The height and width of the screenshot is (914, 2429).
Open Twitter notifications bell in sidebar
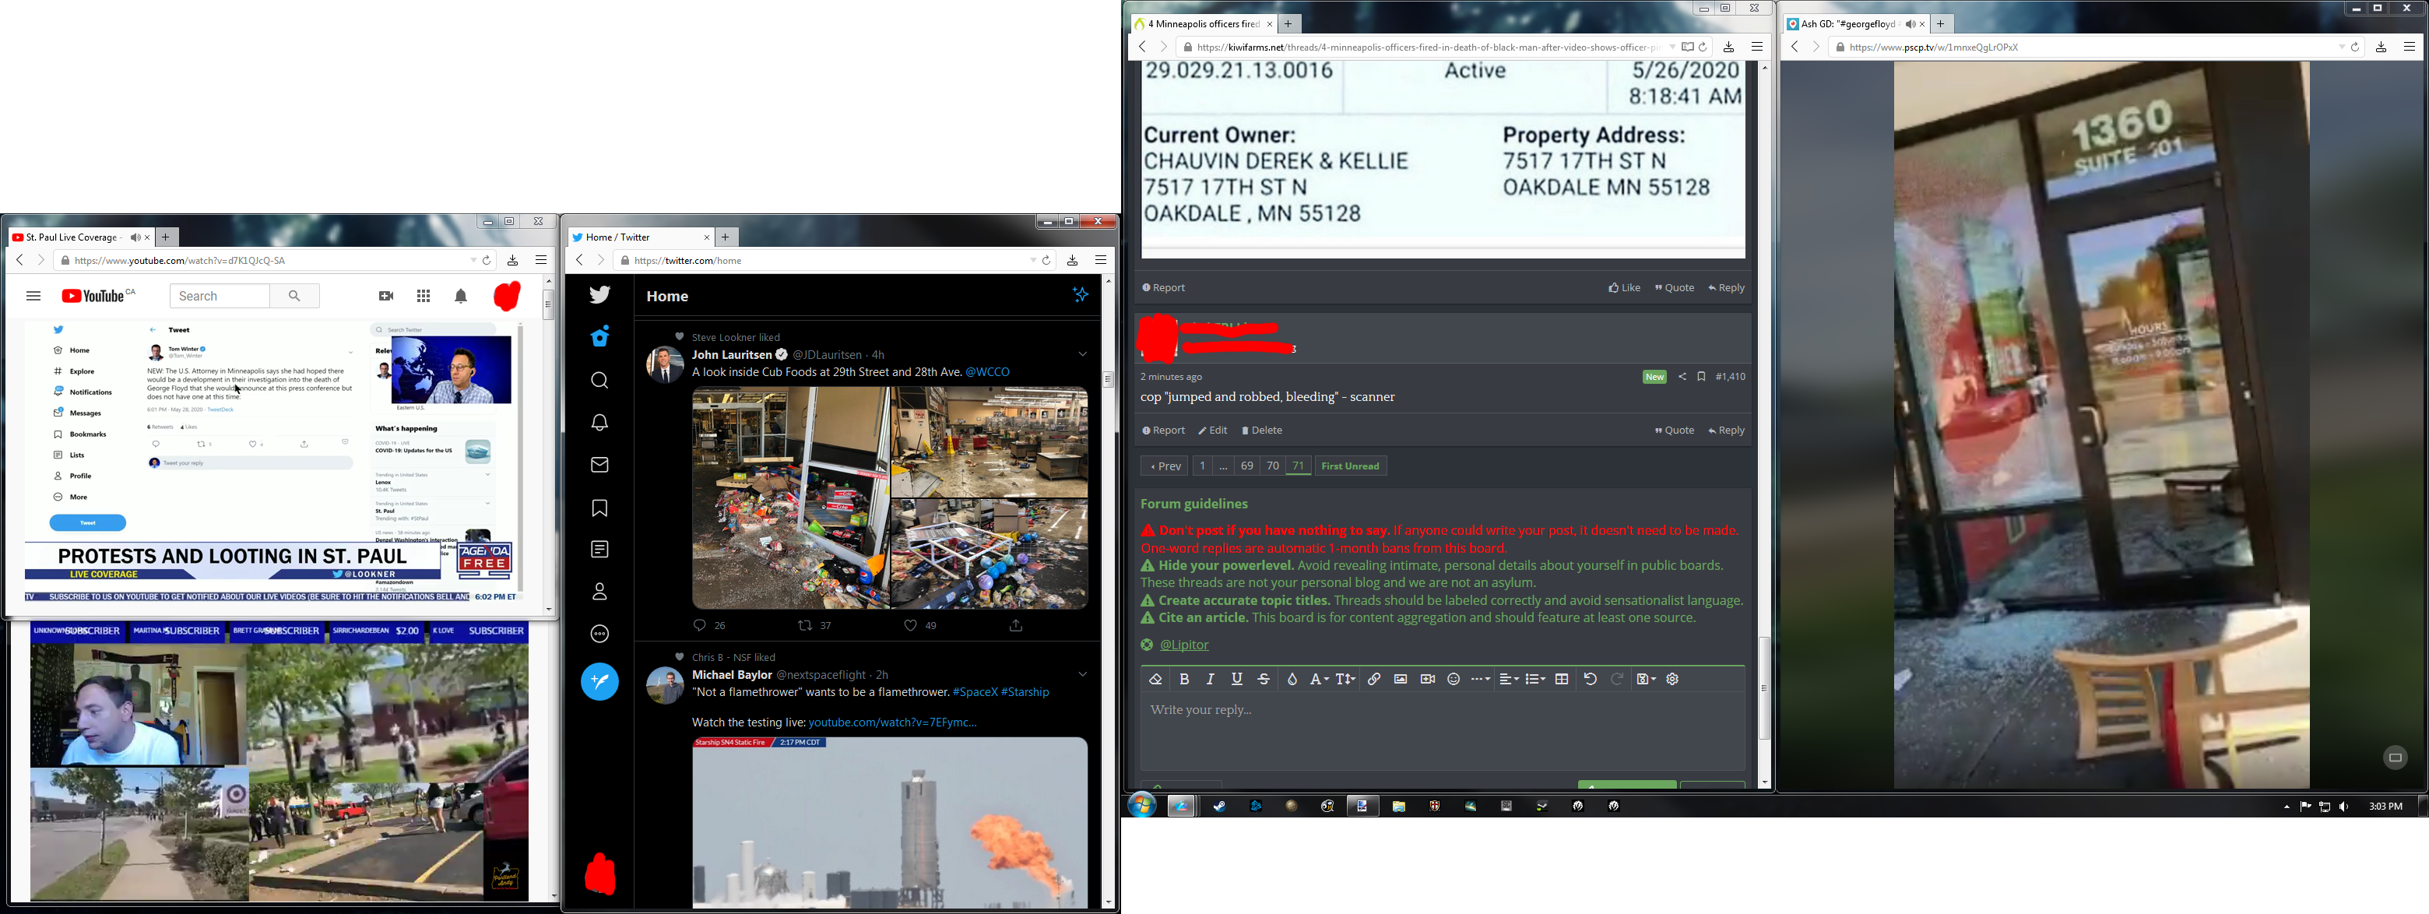point(599,423)
